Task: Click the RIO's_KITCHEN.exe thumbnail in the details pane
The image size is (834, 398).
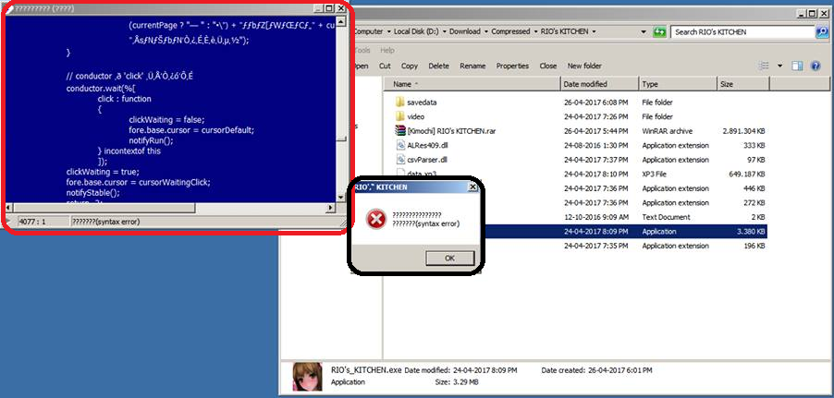Action: [x=307, y=376]
